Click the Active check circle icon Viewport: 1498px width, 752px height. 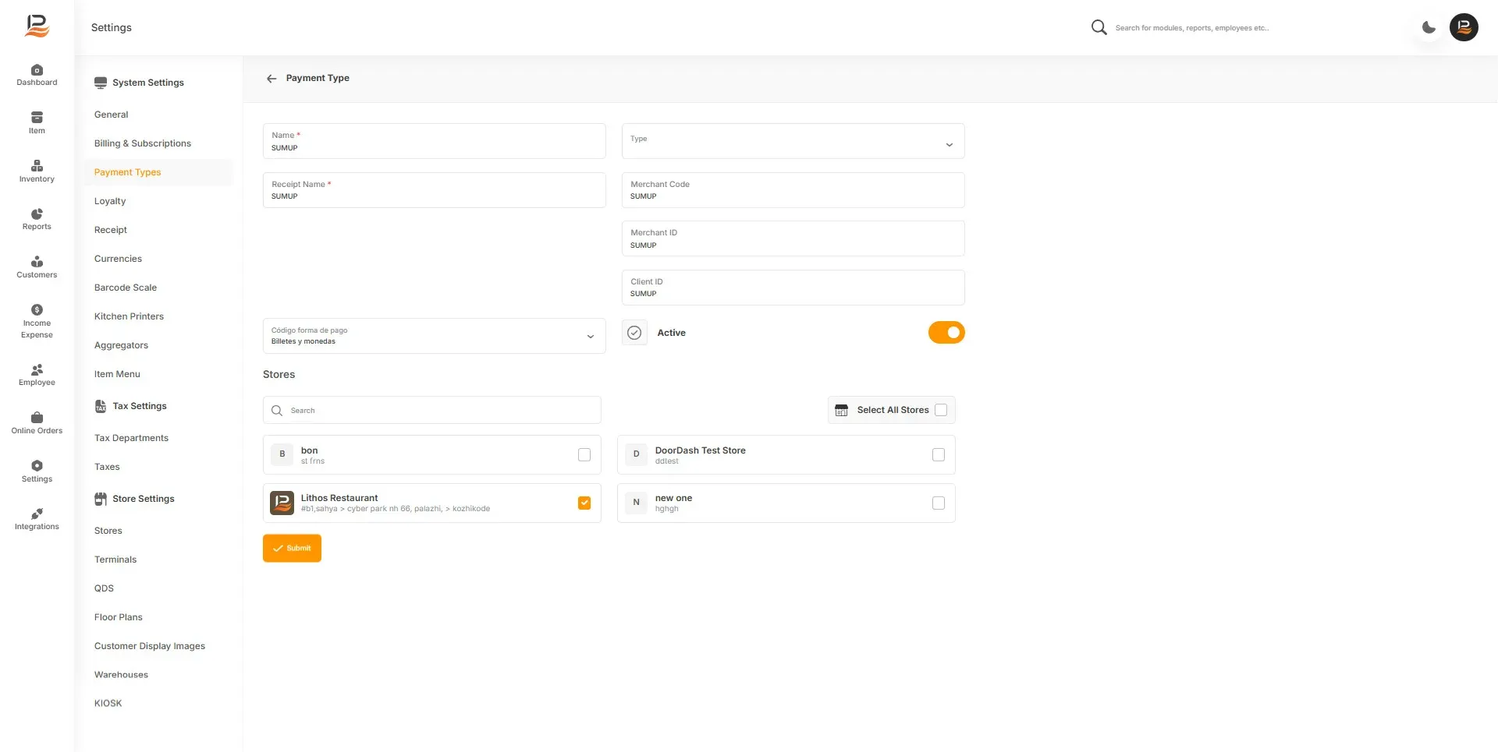point(634,333)
